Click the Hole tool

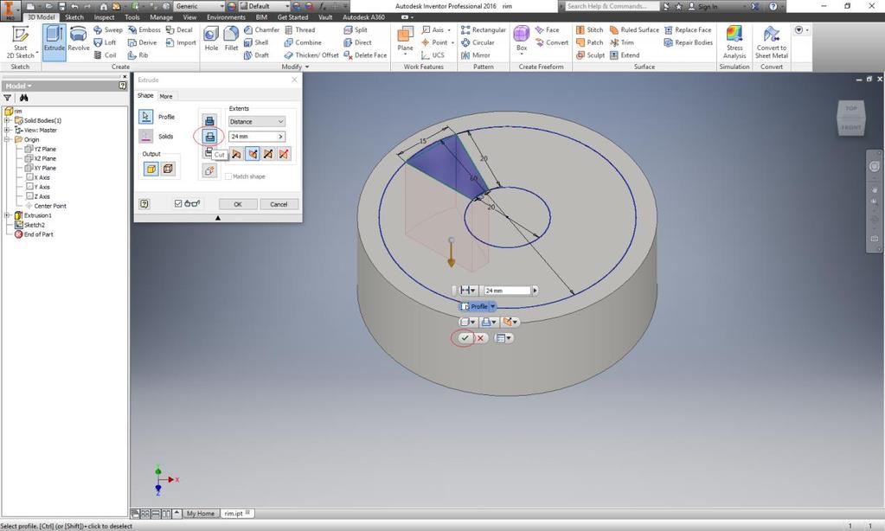211,39
